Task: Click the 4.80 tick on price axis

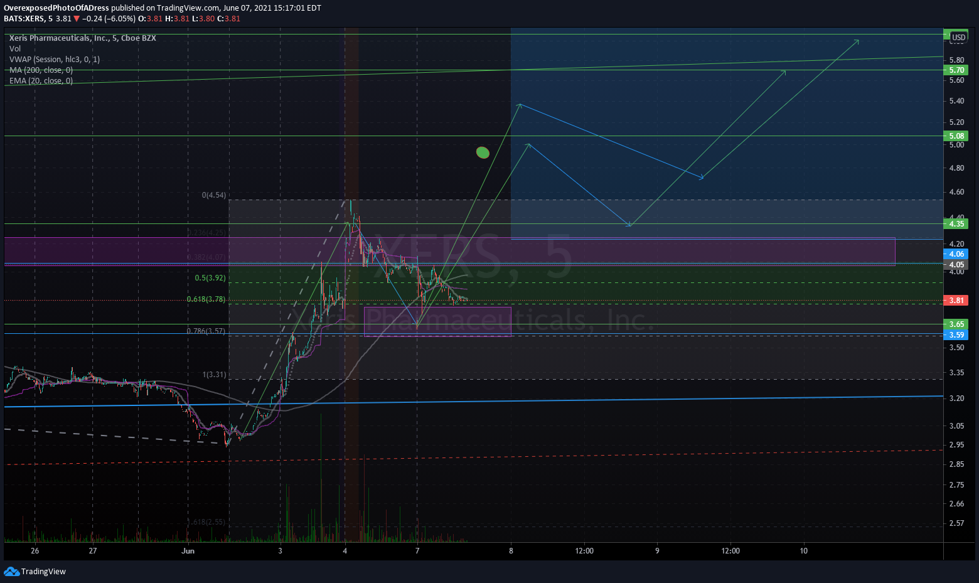Action: coord(957,168)
